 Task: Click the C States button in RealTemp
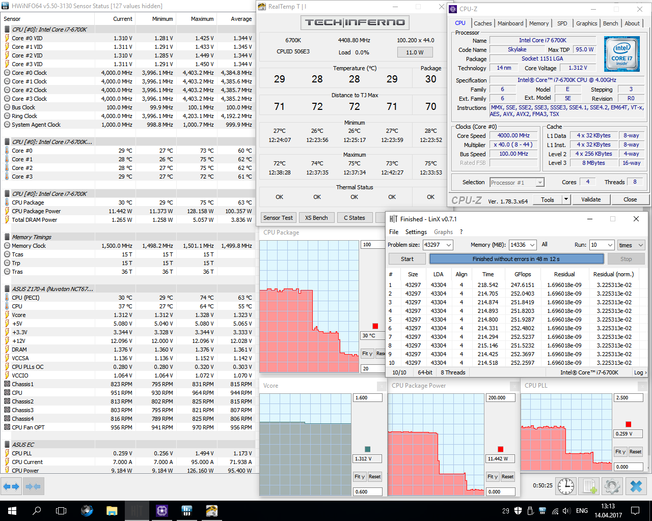click(355, 218)
